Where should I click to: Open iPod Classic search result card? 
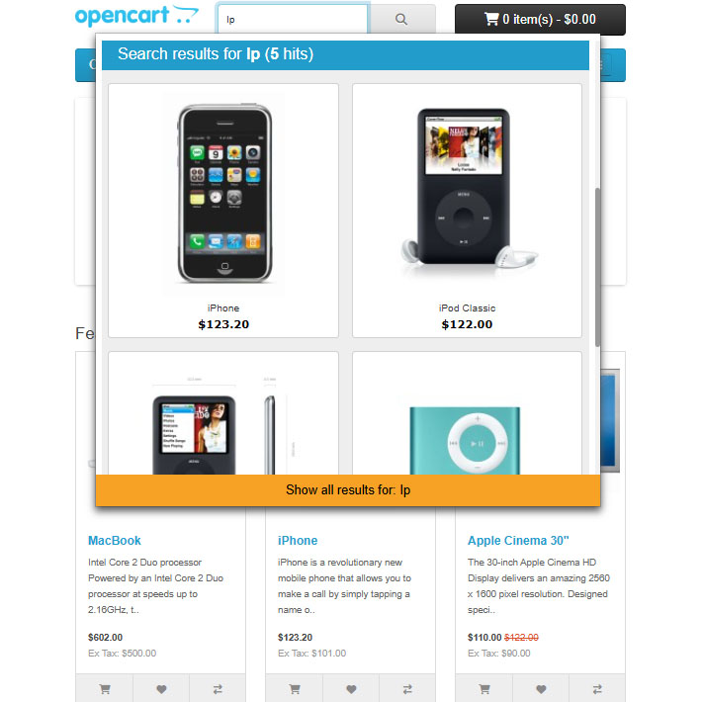(467, 211)
